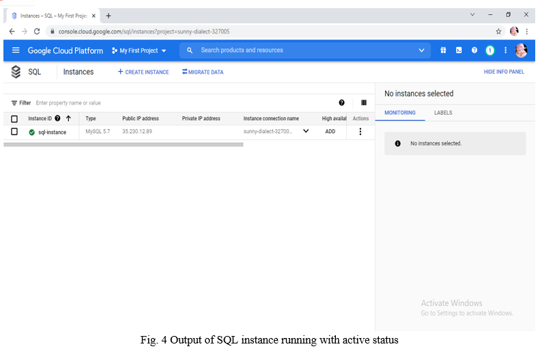Sort by Instance ID ascending arrow
Viewport: 540px width, 351px height.
pos(68,118)
